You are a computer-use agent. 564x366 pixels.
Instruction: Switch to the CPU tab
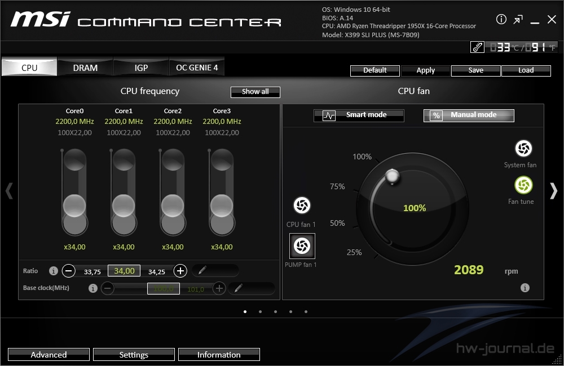[x=29, y=68]
